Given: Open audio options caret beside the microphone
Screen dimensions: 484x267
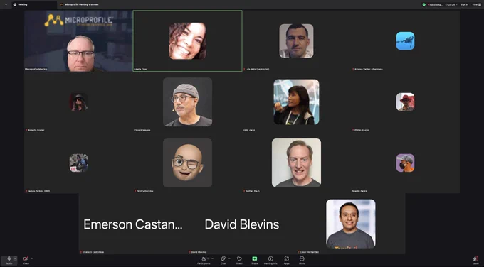Looking at the screenshot, I should (16, 258).
